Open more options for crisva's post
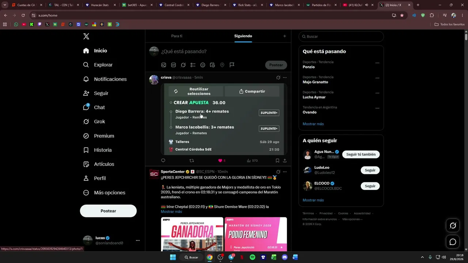Image resolution: width=468 pixels, height=263 pixels. (285, 77)
